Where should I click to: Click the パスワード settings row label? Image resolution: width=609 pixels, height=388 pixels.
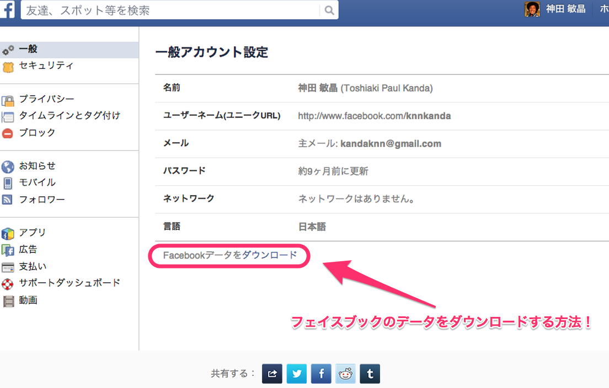point(184,171)
